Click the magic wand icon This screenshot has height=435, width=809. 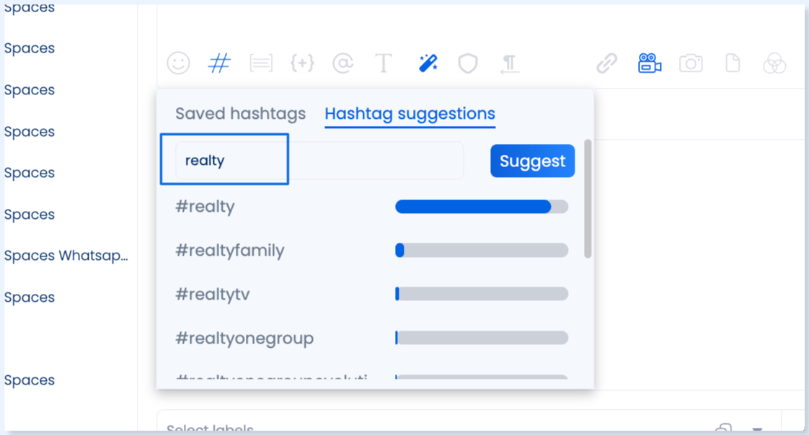pyautogui.click(x=428, y=63)
